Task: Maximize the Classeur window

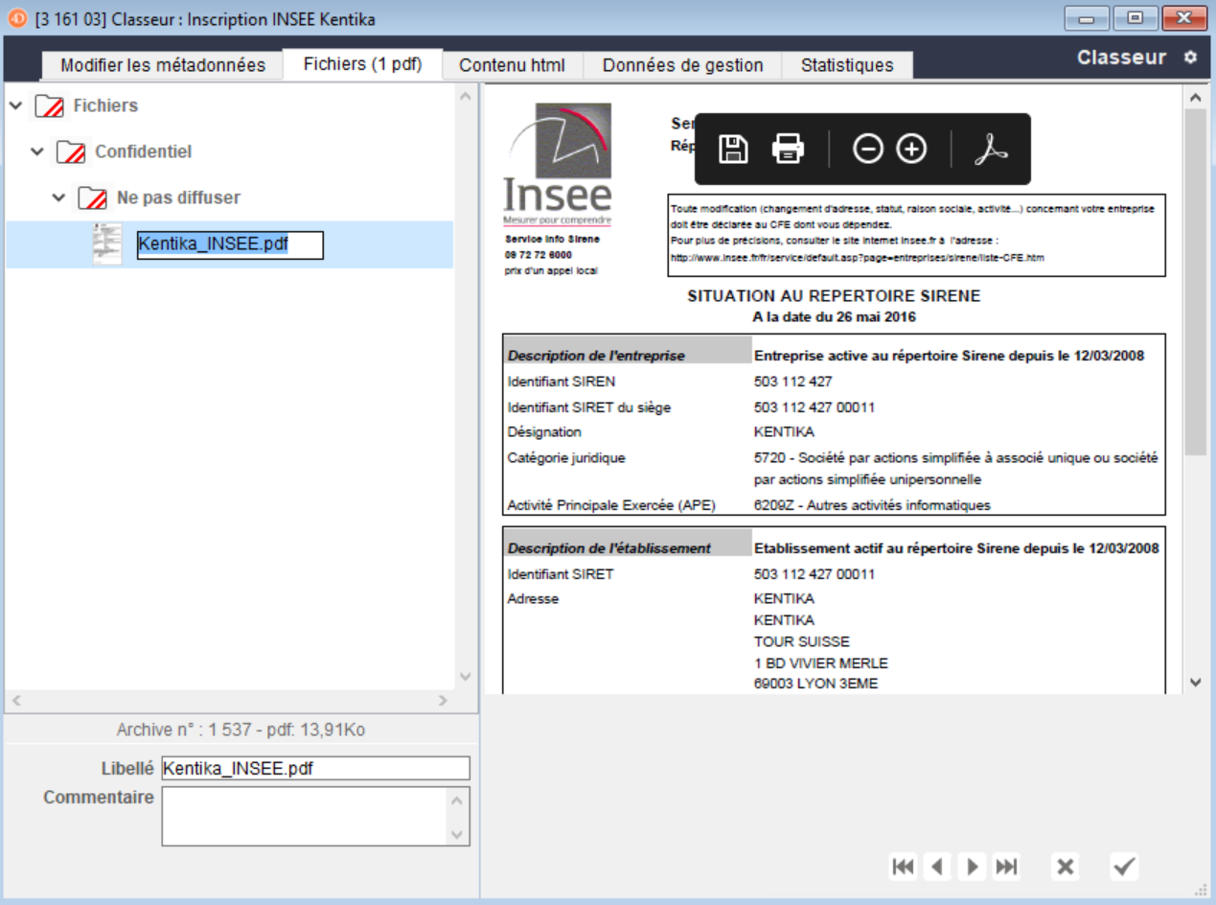Action: coord(1135,17)
